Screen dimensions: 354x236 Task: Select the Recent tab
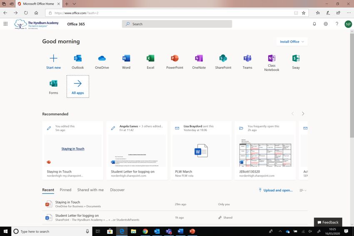(x=48, y=190)
